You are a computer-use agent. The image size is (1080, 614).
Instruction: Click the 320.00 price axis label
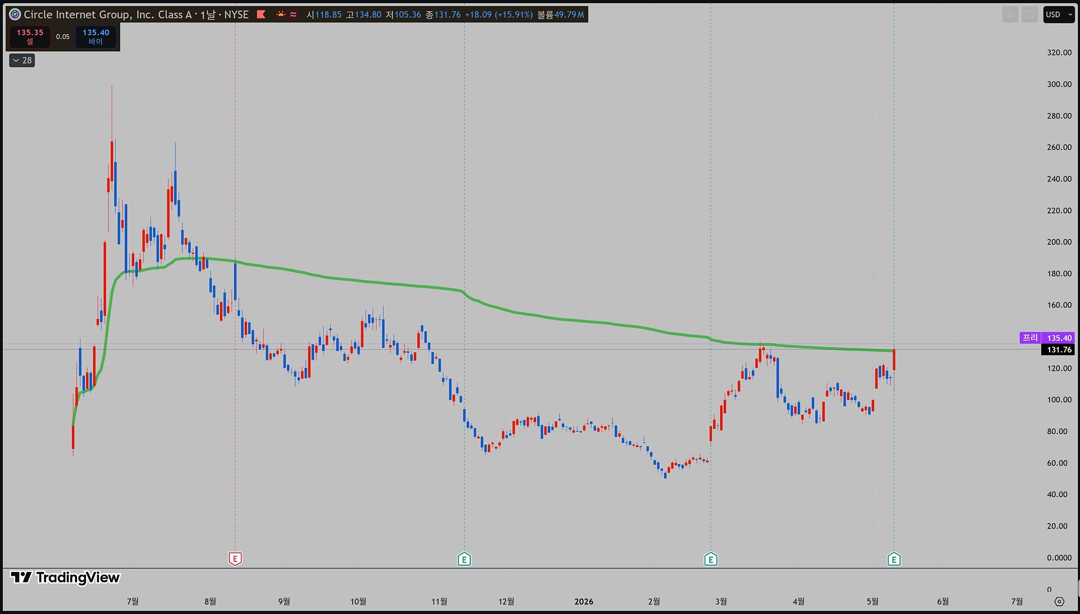1059,52
